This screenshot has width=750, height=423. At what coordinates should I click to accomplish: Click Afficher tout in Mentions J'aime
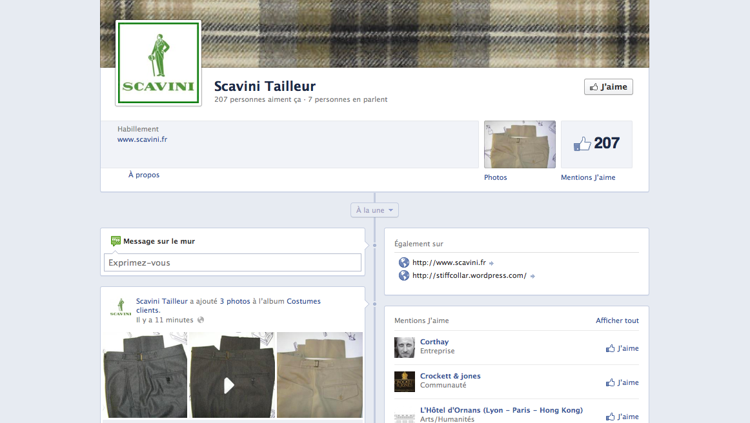click(x=617, y=320)
